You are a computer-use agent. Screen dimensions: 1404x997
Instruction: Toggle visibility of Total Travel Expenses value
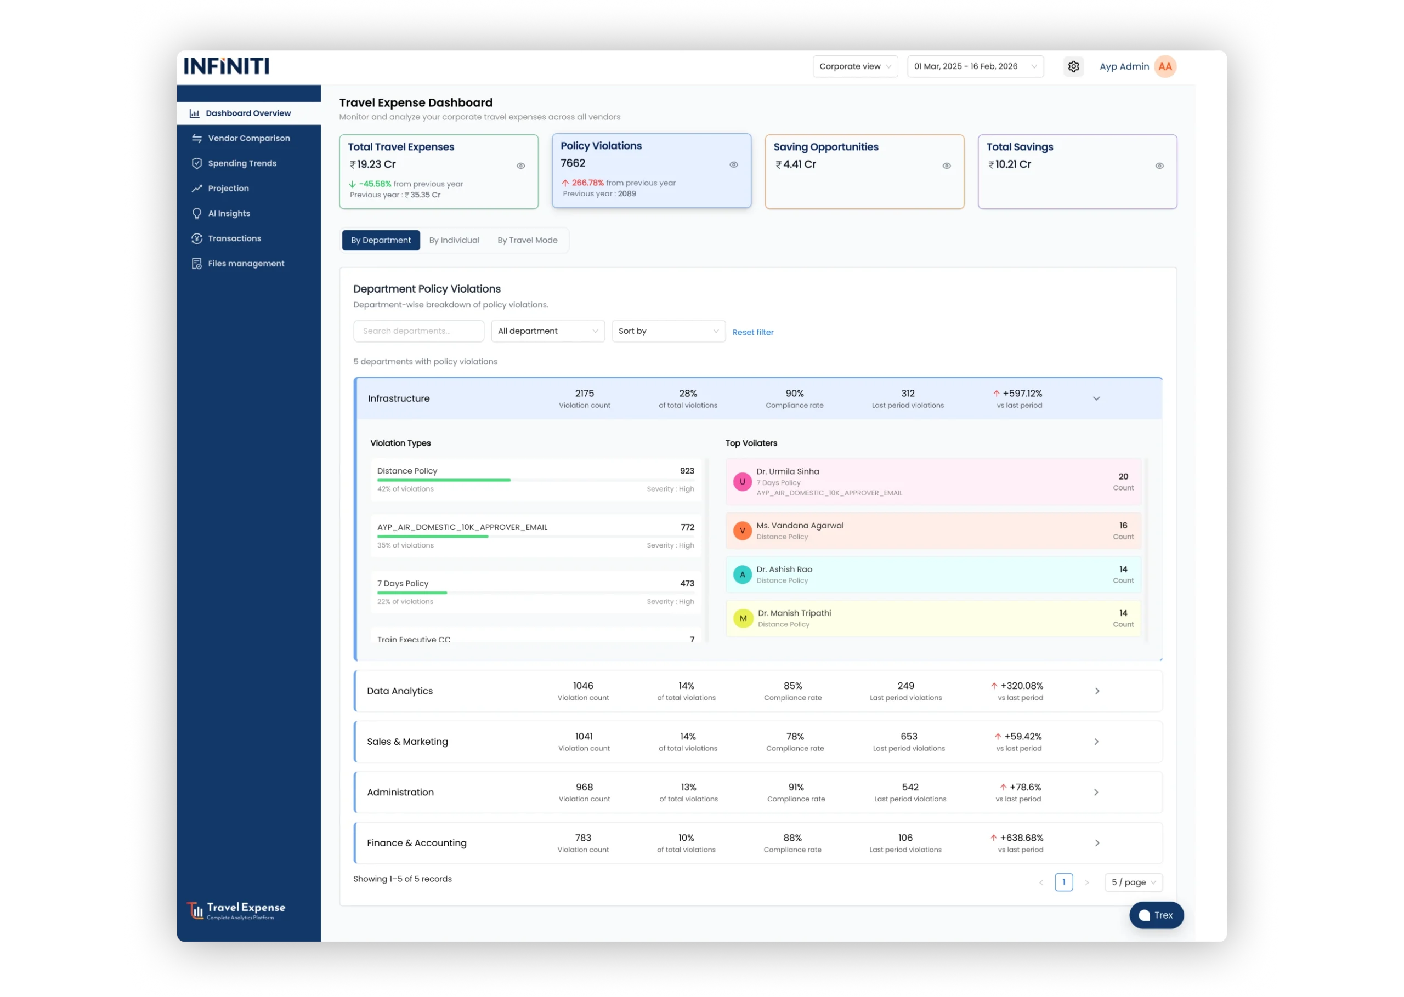point(520,166)
